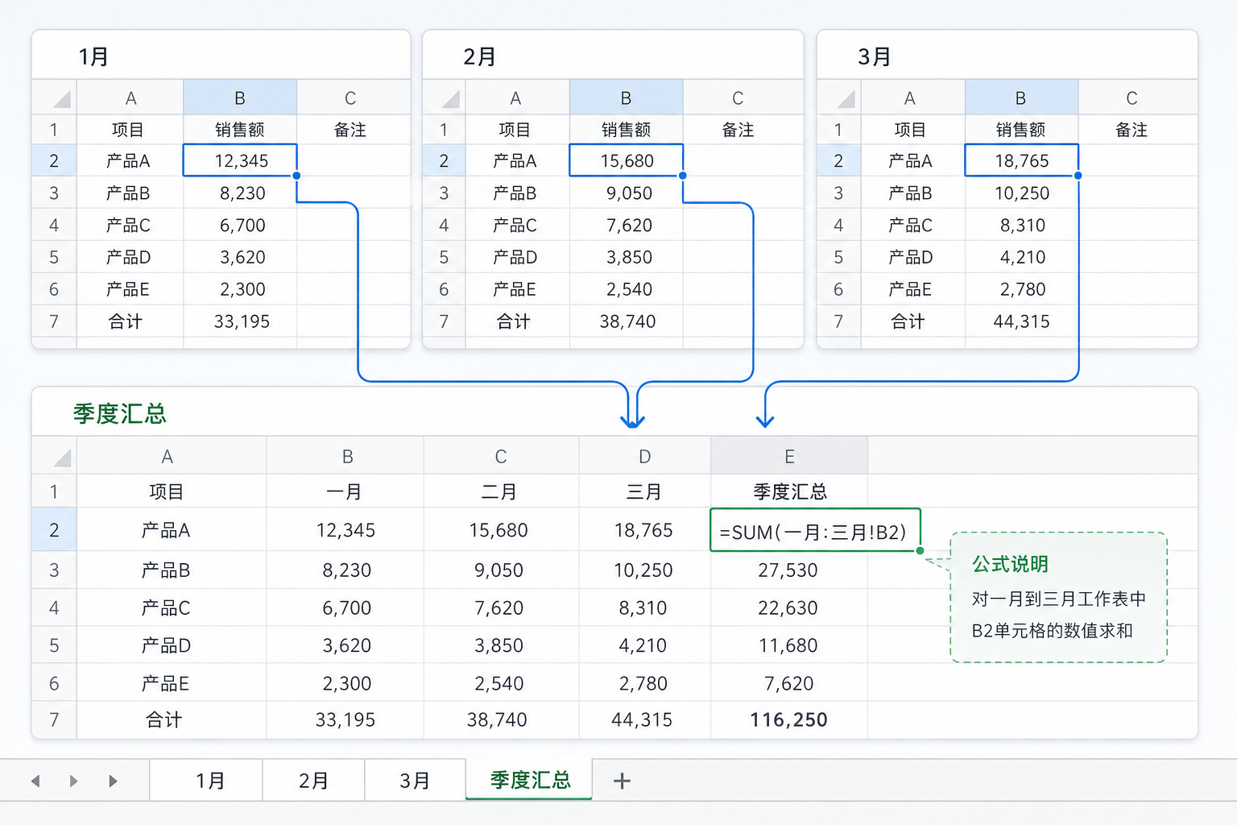The image size is (1237, 825).
Task: Click 7,620 in 2月 sheet
Action: [x=627, y=225]
